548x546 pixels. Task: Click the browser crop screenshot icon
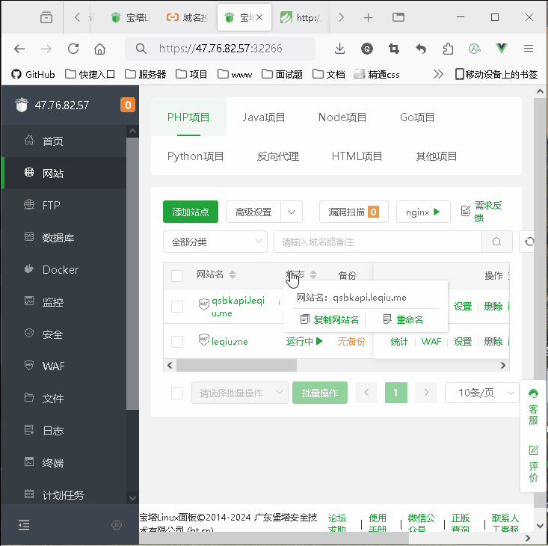[x=394, y=49]
